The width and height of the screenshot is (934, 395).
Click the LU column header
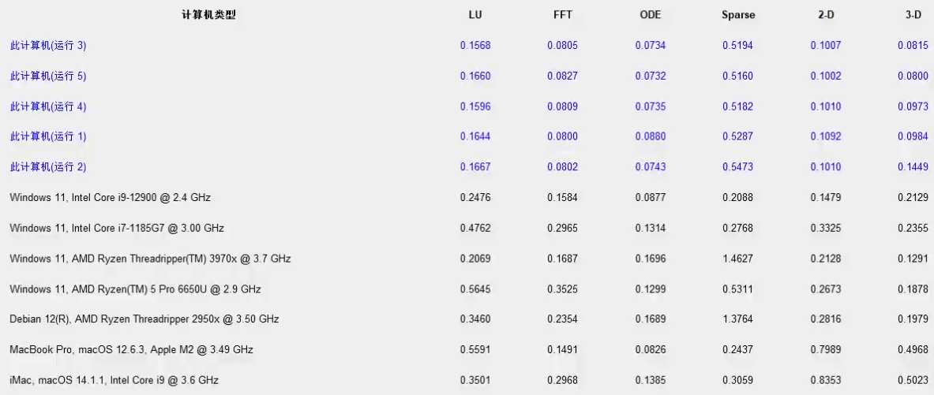tap(475, 15)
